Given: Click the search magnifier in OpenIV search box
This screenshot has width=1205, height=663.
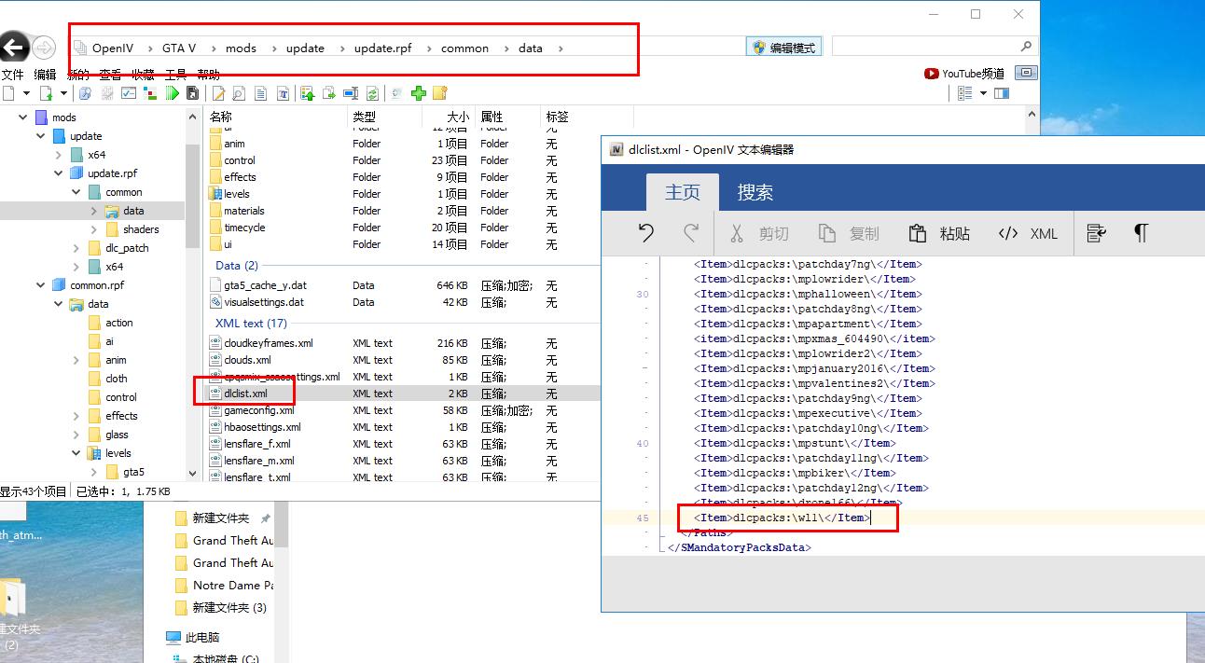Looking at the screenshot, I should tap(1026, 46).
